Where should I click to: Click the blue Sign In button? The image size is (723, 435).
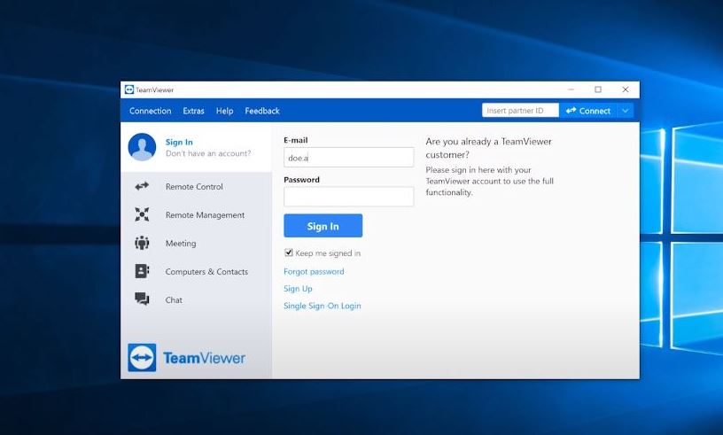(323, 226)
